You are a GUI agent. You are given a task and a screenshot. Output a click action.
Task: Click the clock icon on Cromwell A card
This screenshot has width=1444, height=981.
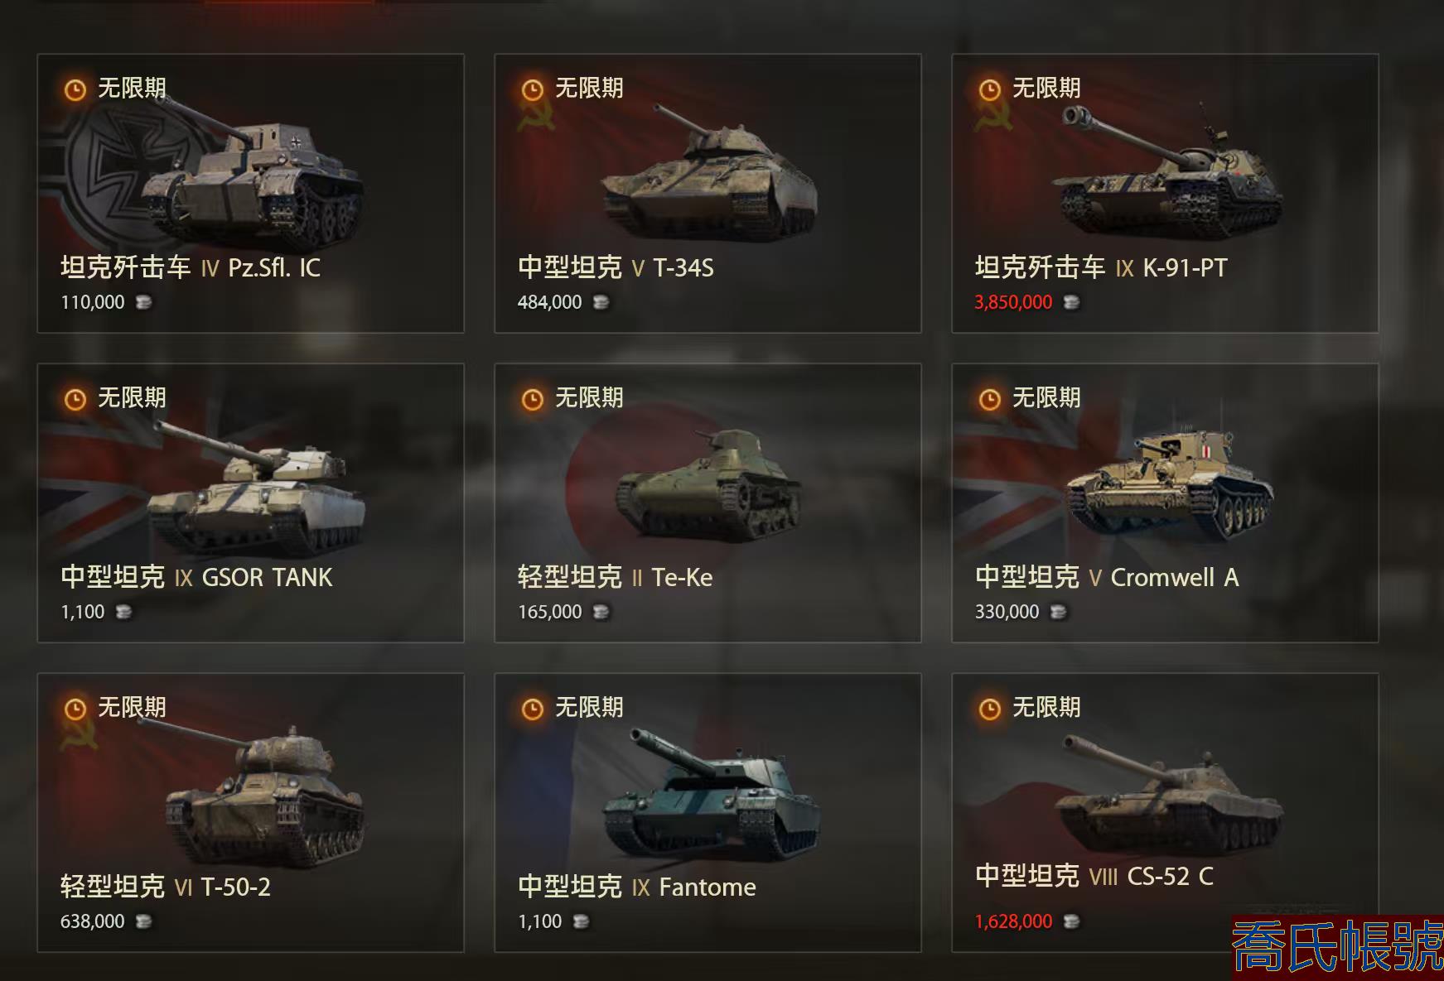coord(990,400)
